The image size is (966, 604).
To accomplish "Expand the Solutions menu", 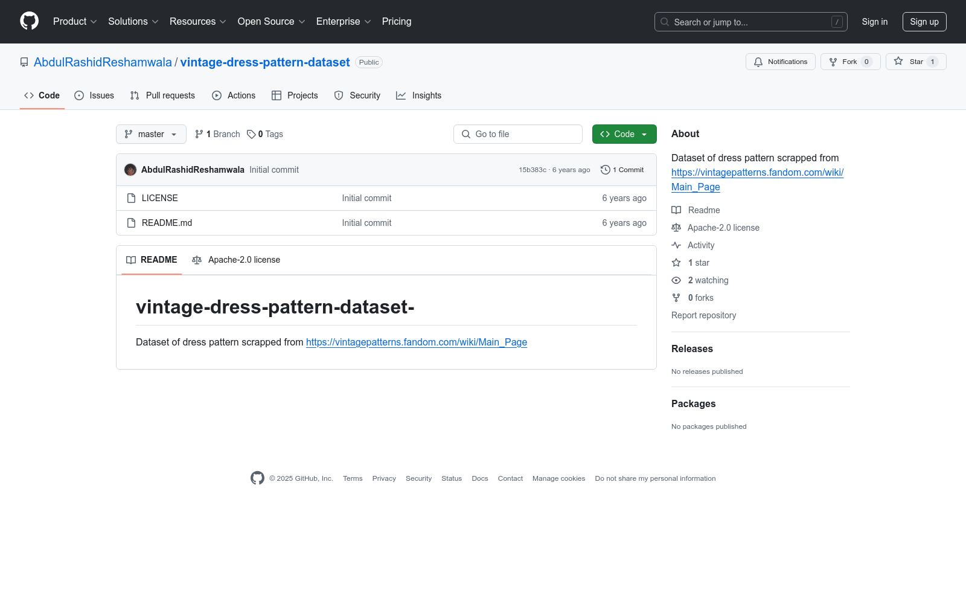I will coord(133,22).
